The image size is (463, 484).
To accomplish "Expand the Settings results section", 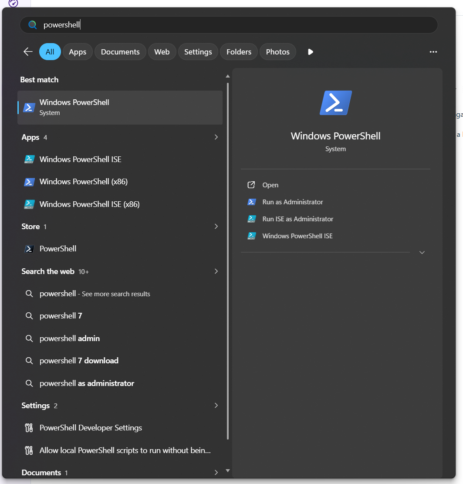I will (216, 405).
